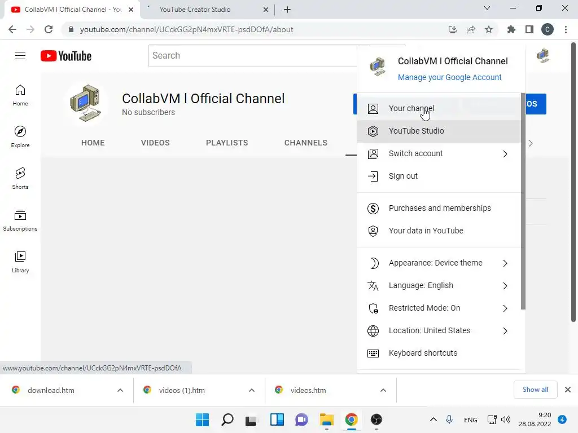Open download.htm options arrow
The image size is (578, 433).
point(120,390)
